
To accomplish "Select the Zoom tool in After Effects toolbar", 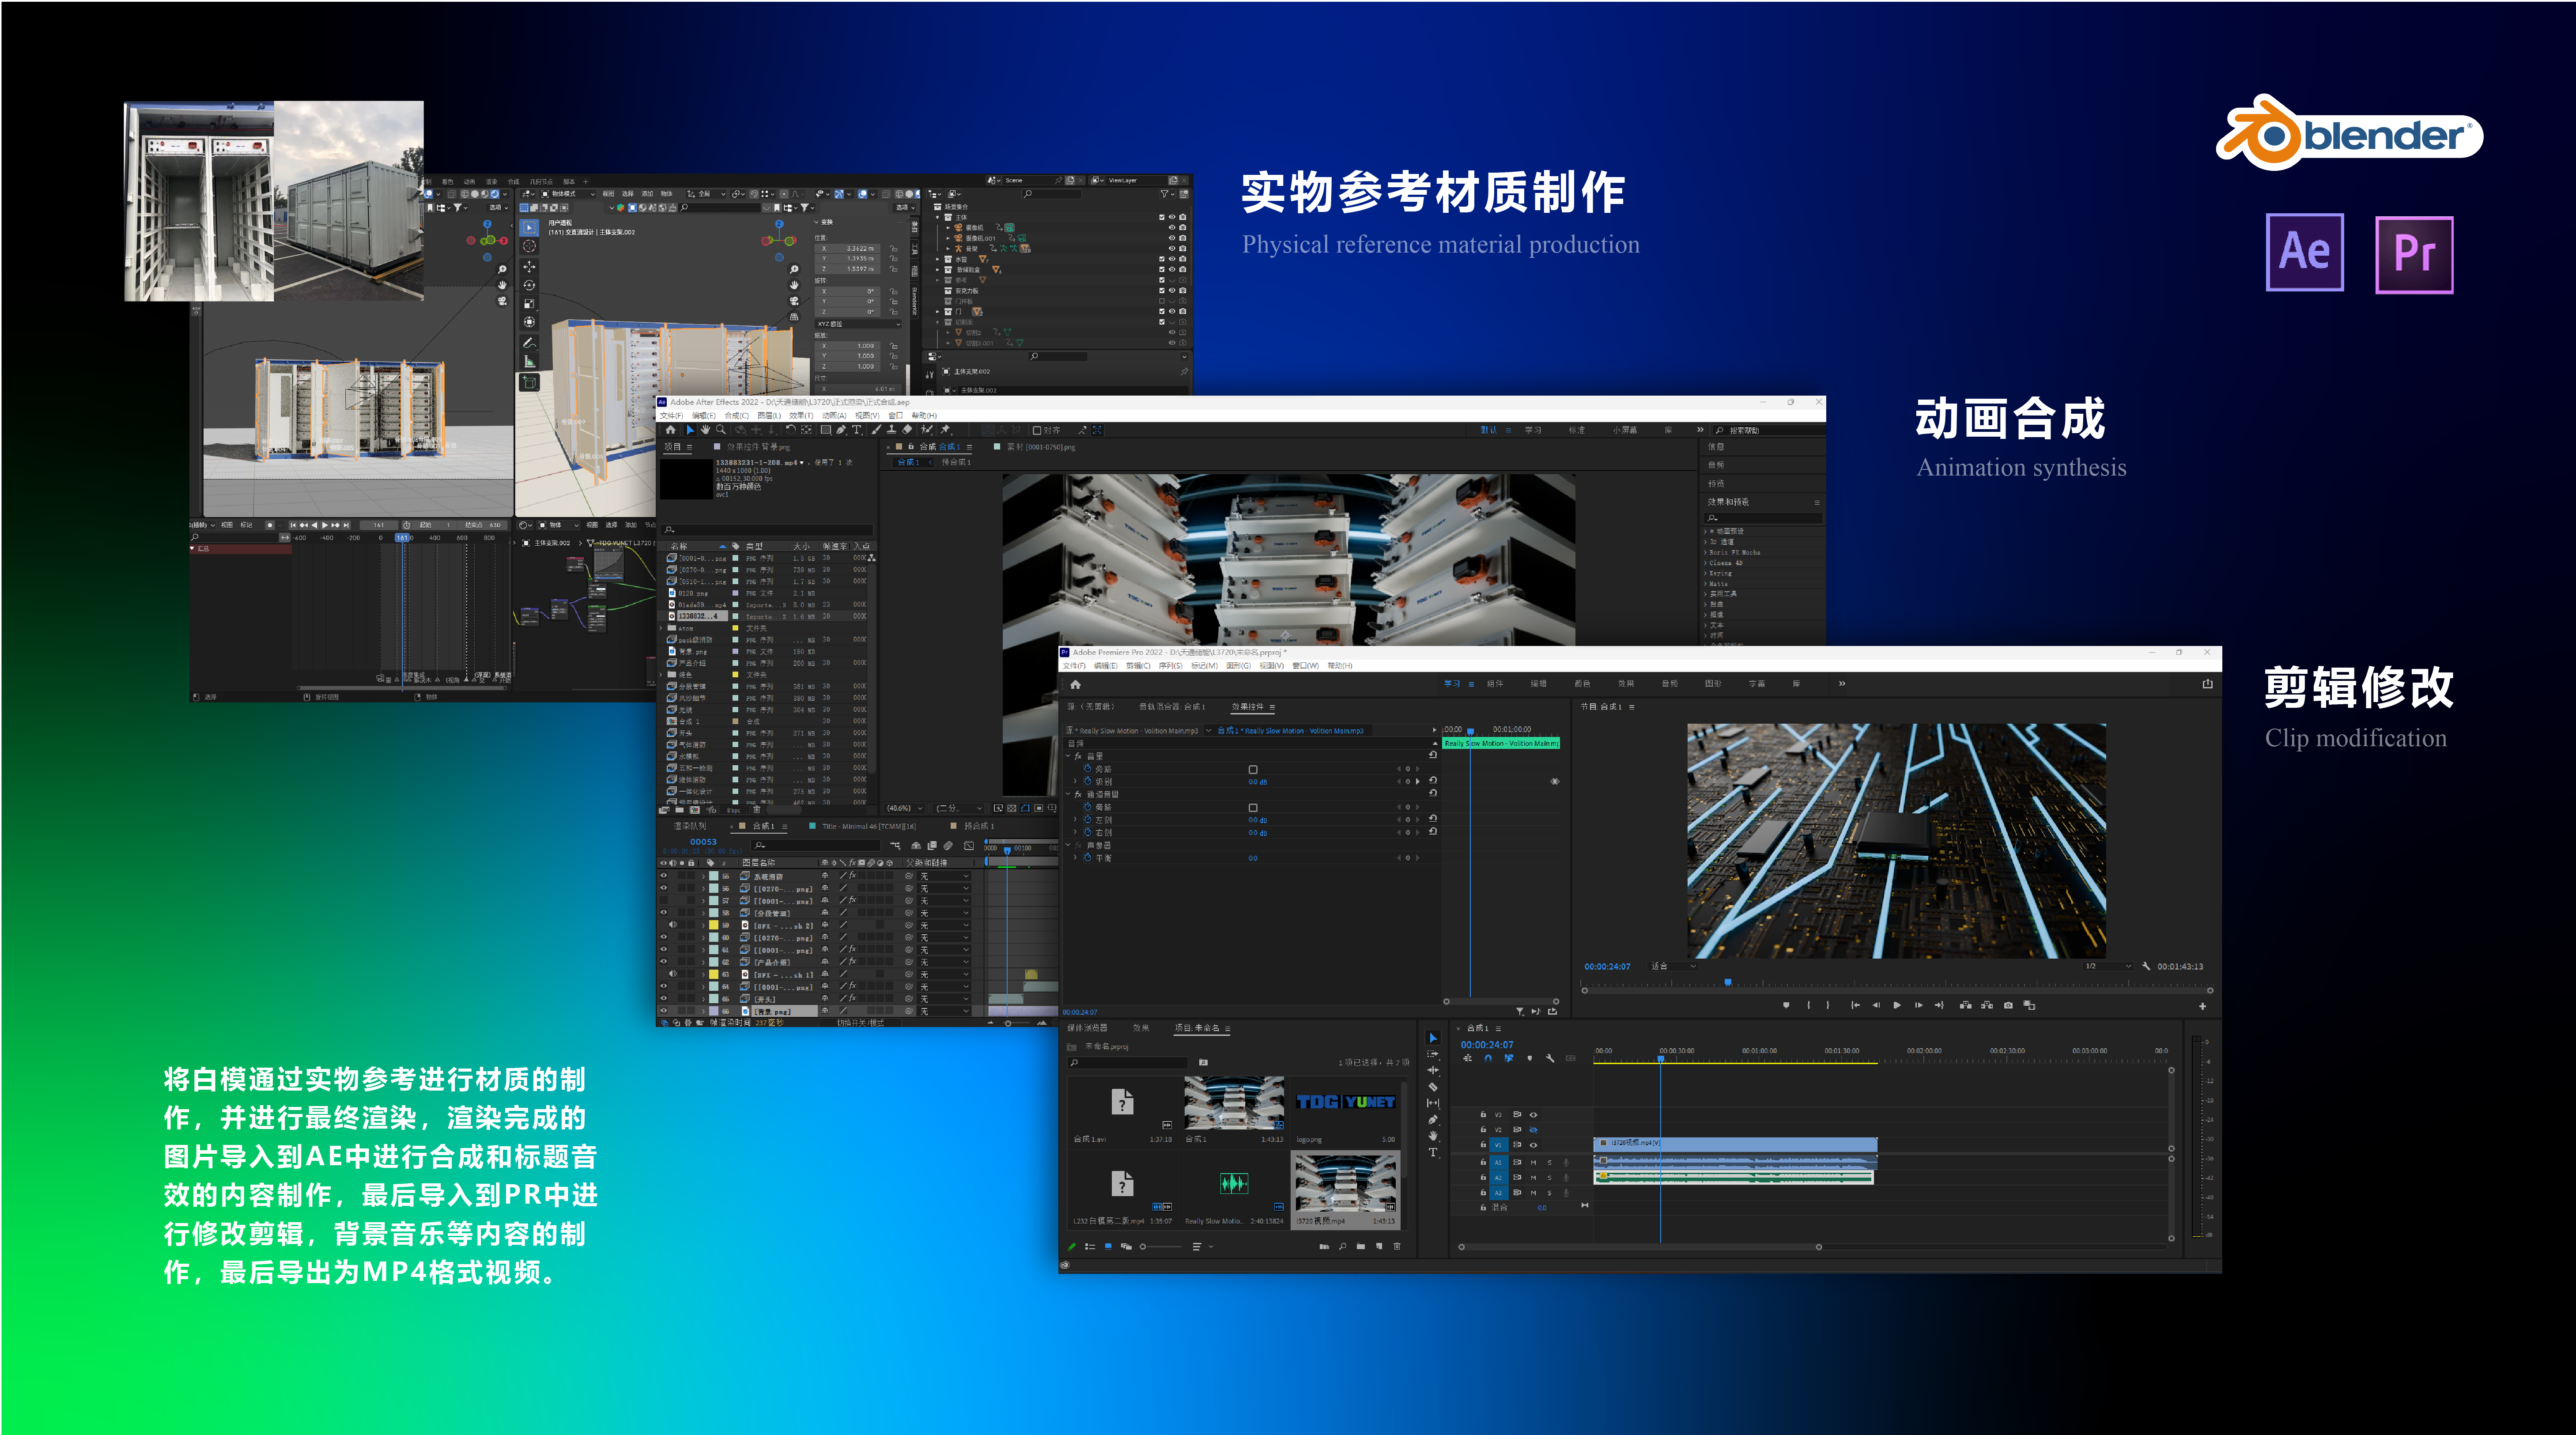I will pyautogui.click(x=721, y=430).
